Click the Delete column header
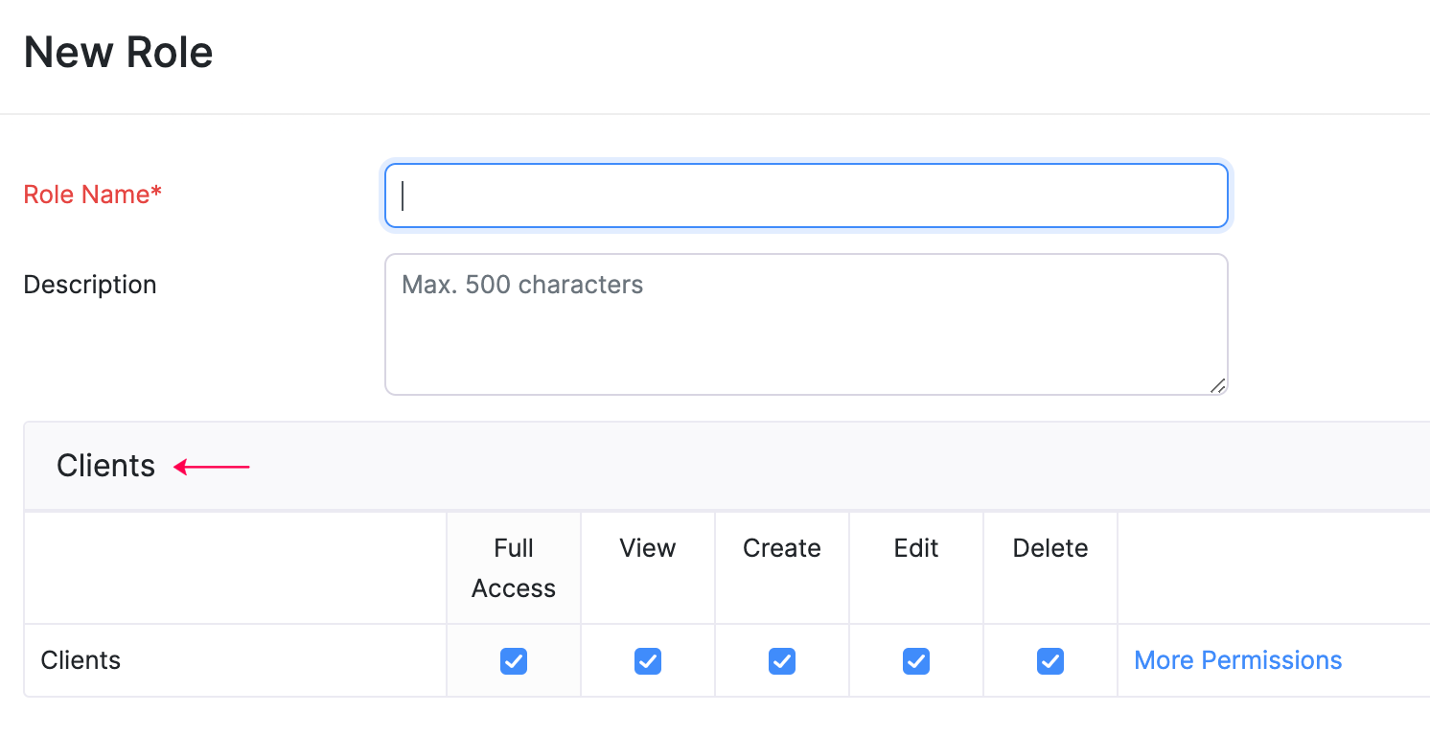1430x736 pixels. point(1050,548)
